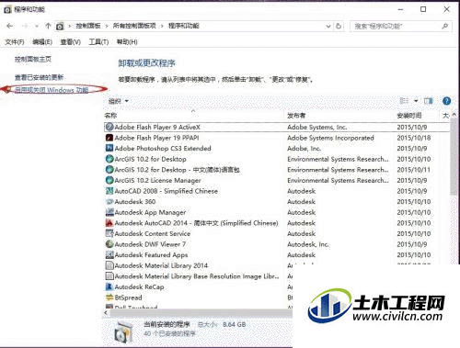The height and width of the screenshot is (348, 460).
Task: Go up one folder level
Action: point(48,26)
